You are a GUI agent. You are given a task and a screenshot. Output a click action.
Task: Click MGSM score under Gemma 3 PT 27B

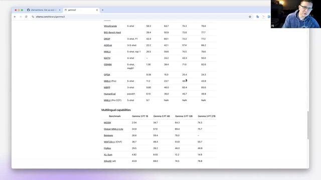point(200,122)
